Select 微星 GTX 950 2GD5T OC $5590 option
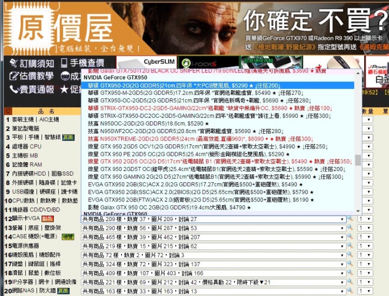The width and height of the screenshot is (389, 296). click(218, 170)
